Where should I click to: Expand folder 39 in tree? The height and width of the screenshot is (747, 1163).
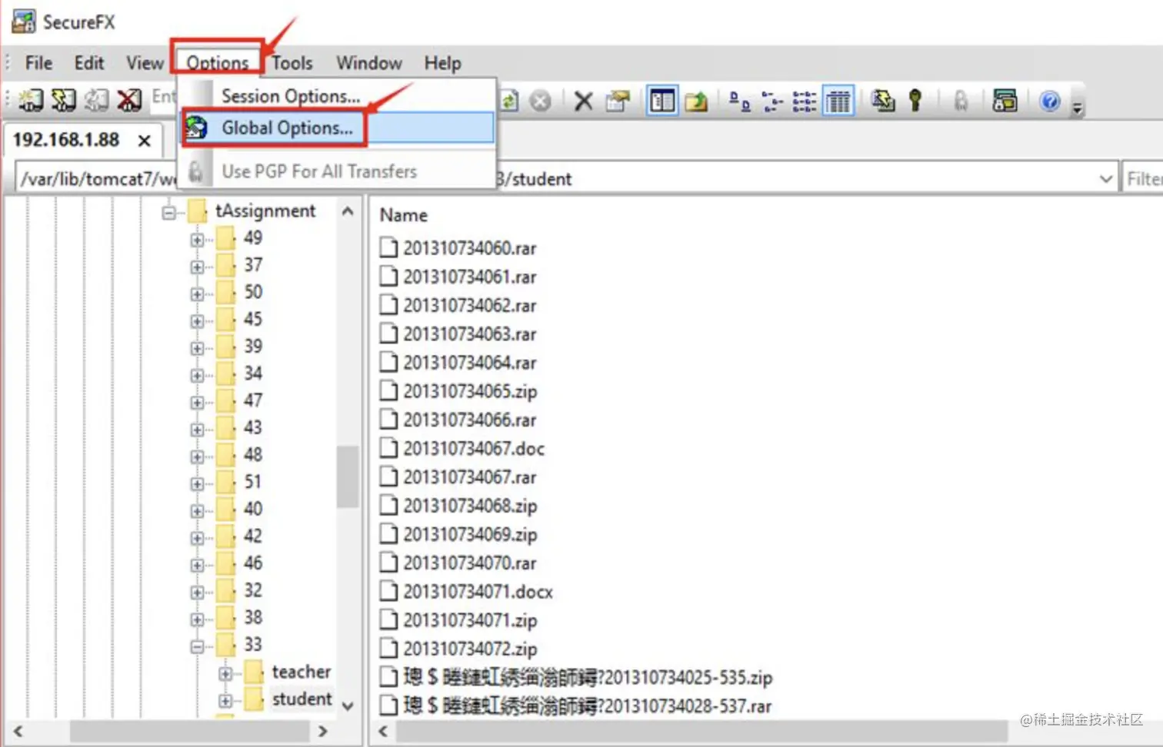coord(197,348)
